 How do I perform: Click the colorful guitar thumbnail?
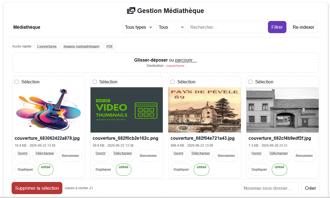tap(49, 110)
